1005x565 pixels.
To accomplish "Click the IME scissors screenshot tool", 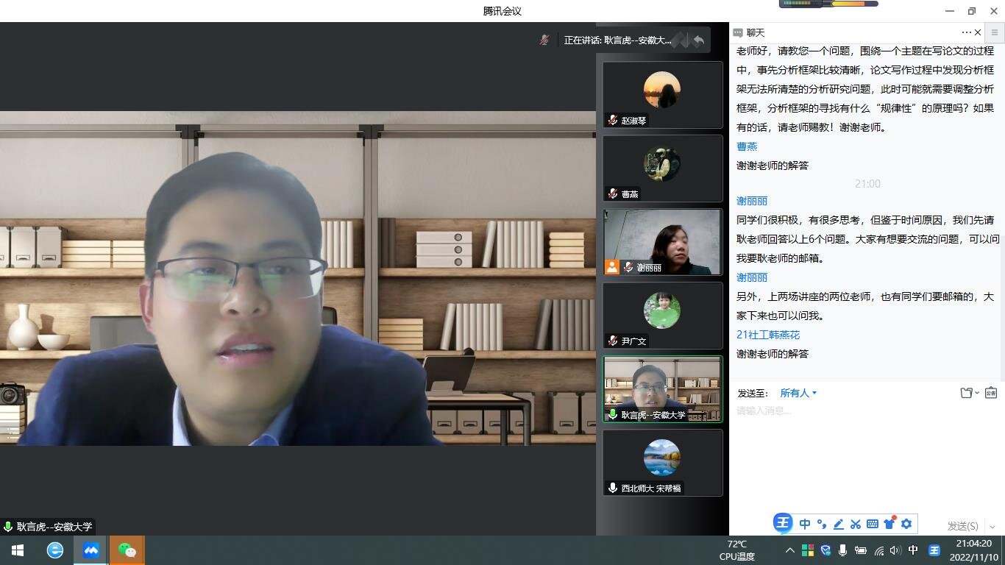I will click(856, 524).
